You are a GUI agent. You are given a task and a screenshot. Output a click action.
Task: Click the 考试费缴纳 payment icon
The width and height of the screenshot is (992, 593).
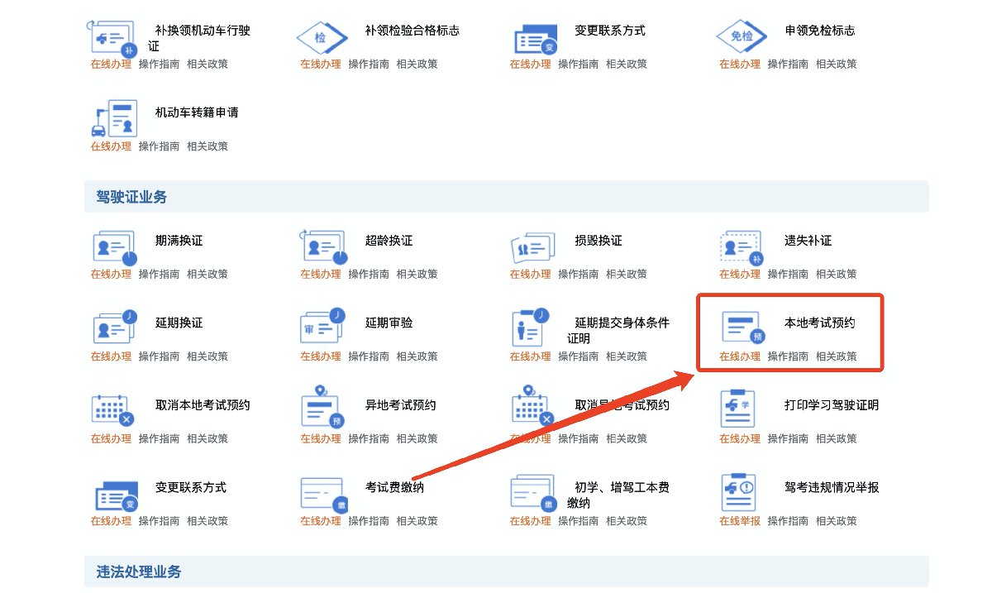click(x=322, y=493)
